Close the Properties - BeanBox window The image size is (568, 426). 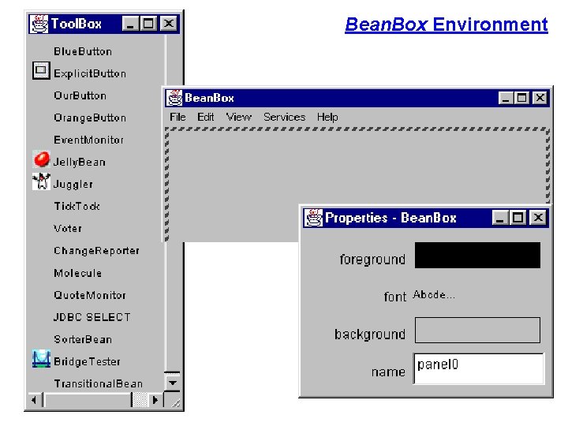(x=538, y=218)
